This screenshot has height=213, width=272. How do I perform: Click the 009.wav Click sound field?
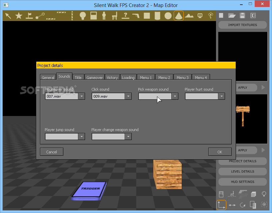108,96
